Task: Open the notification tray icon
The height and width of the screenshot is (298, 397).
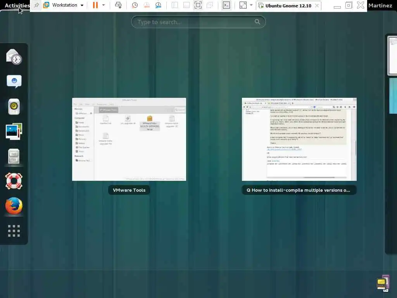Action: (383, 283)
